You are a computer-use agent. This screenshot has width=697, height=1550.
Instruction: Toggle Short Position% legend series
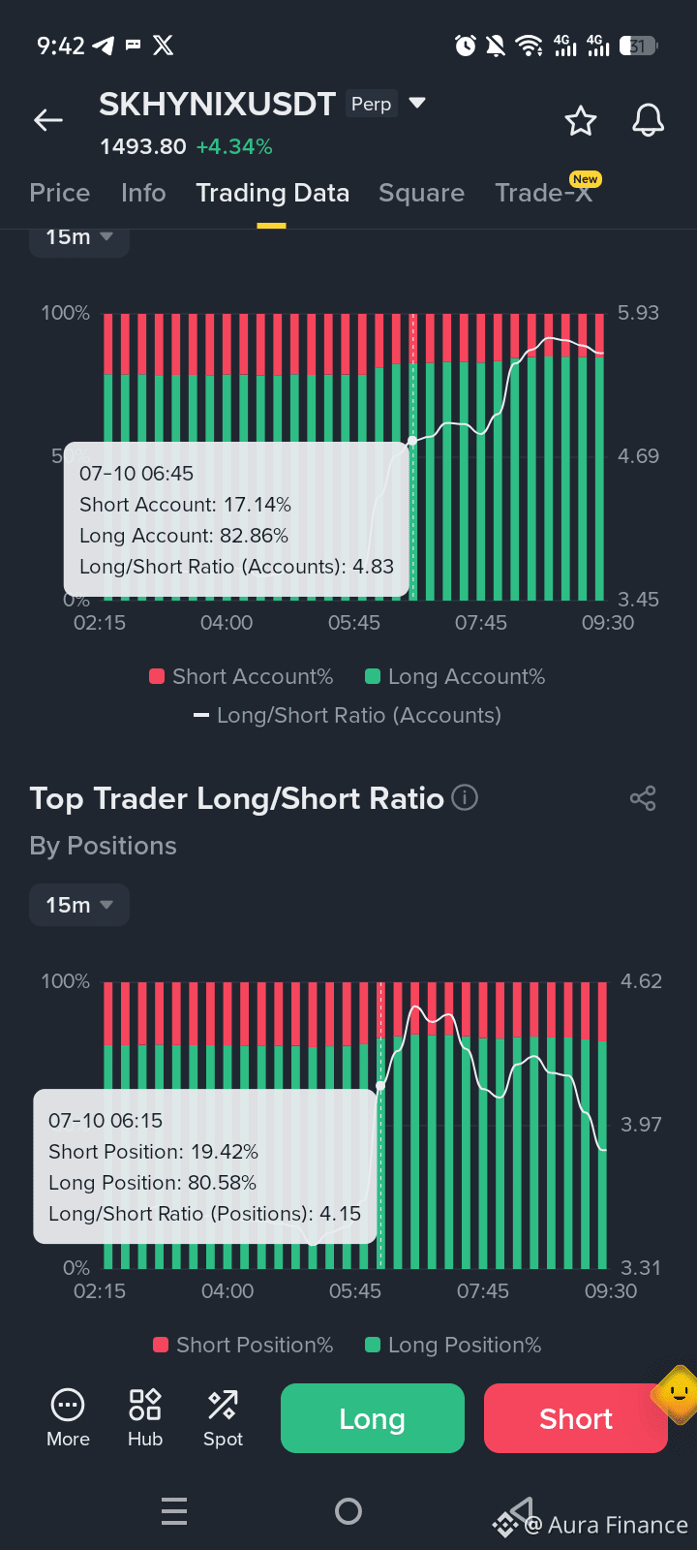tap(243, 1345)
